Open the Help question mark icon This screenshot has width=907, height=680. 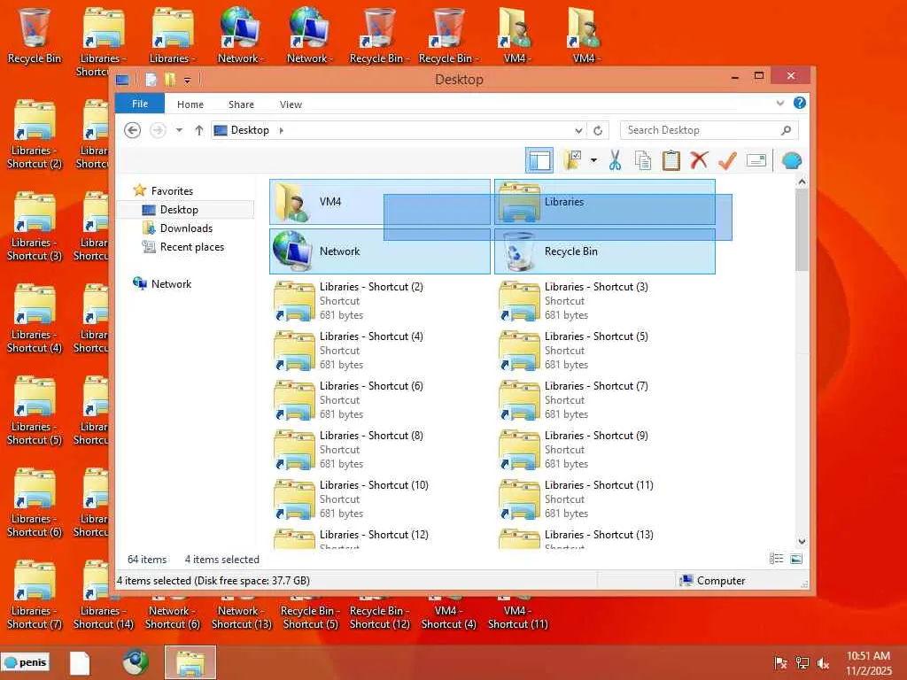[800, 103]
